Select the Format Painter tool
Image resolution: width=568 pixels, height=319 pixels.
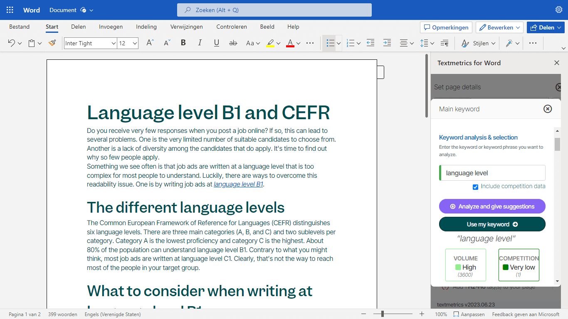tap(52, 43)
